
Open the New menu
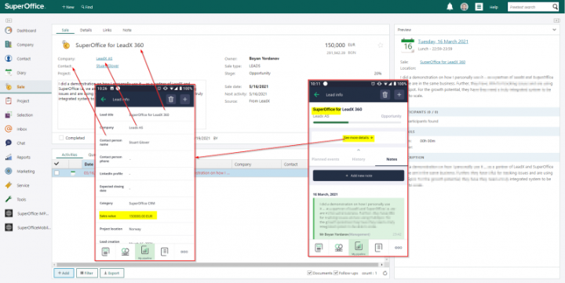click(67, 7)
